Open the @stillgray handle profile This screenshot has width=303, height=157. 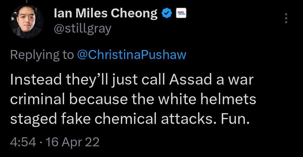pos(83,28)
